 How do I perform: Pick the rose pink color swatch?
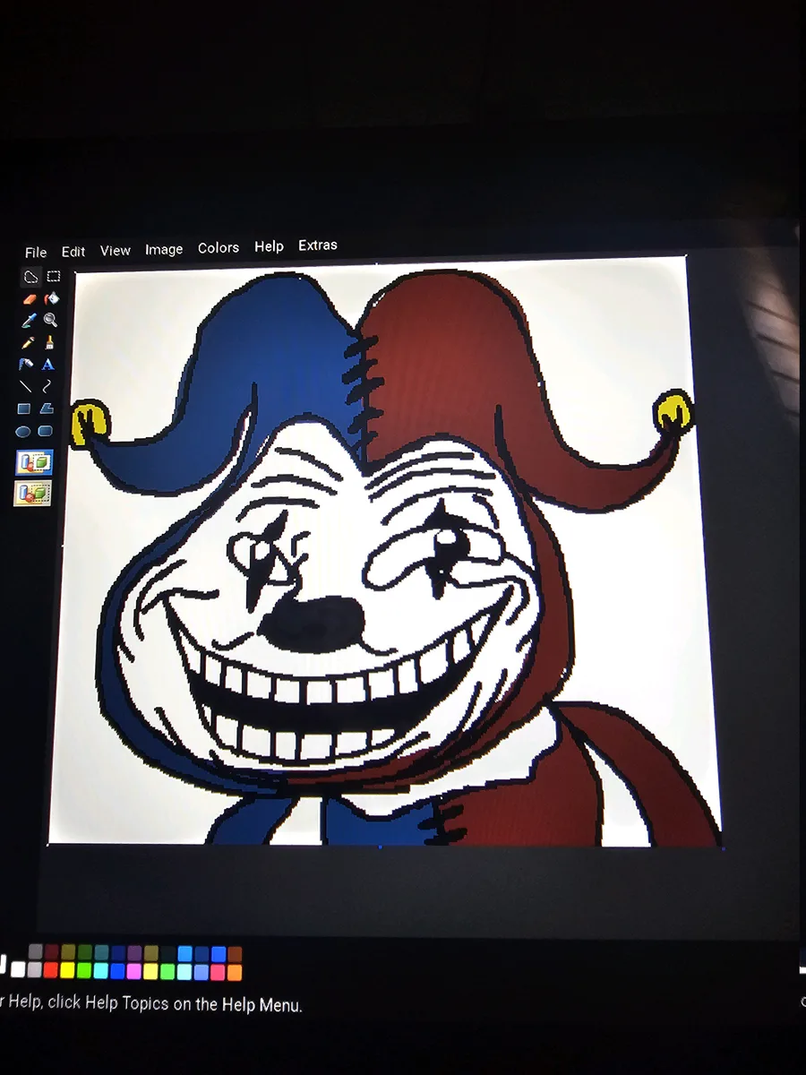click(x=218, y=972)
